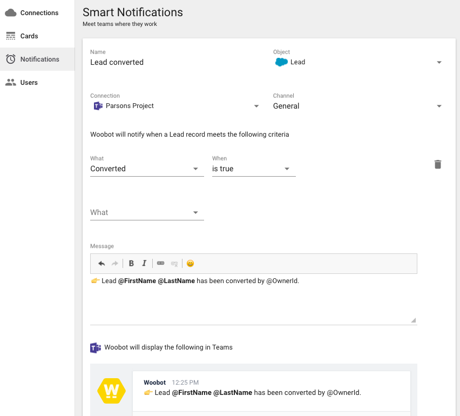Click '@LastName' in the message editor

[x=177, y=281]
